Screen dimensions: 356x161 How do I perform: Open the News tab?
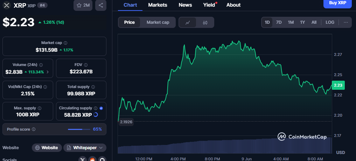185,5
